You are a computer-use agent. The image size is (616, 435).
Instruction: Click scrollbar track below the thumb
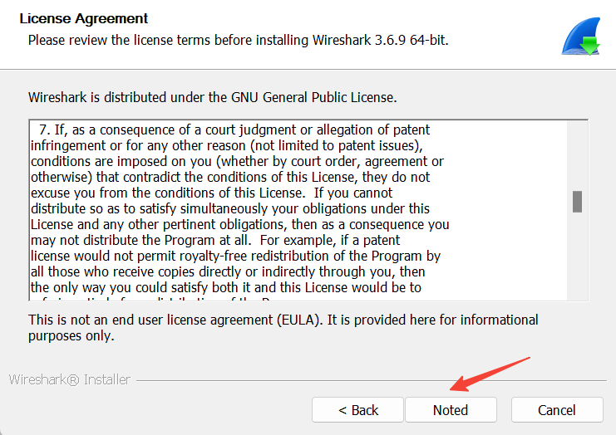point(577,257)
